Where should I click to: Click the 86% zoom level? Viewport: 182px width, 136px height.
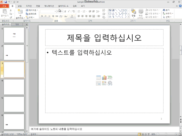coord(153,134)
